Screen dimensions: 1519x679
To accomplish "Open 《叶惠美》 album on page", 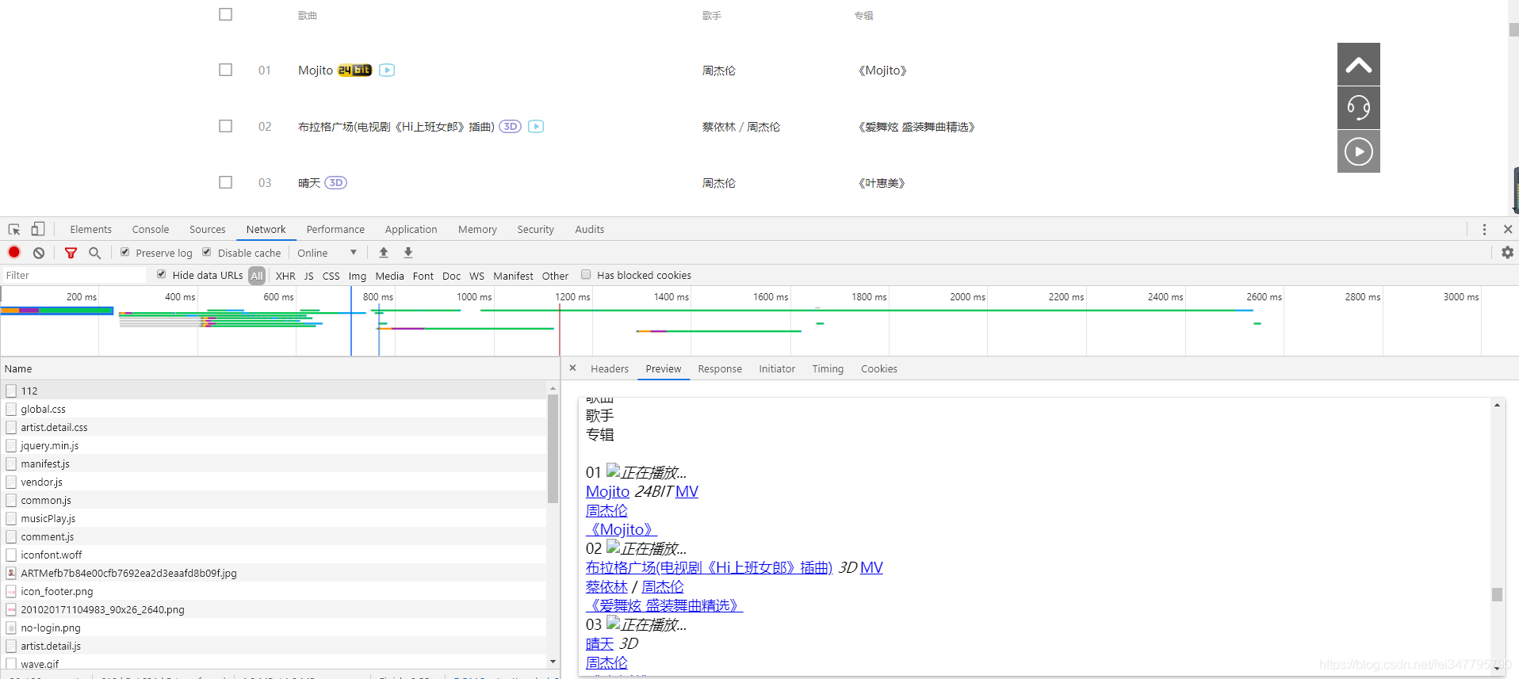I will [x=882, y=182].
